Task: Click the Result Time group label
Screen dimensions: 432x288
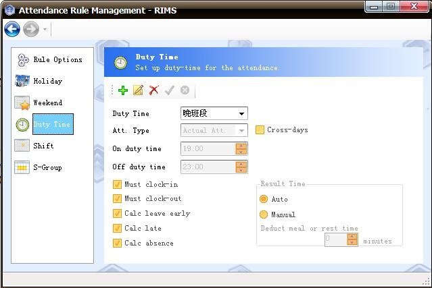Action: pyautogui.click(x=283, y=184)
